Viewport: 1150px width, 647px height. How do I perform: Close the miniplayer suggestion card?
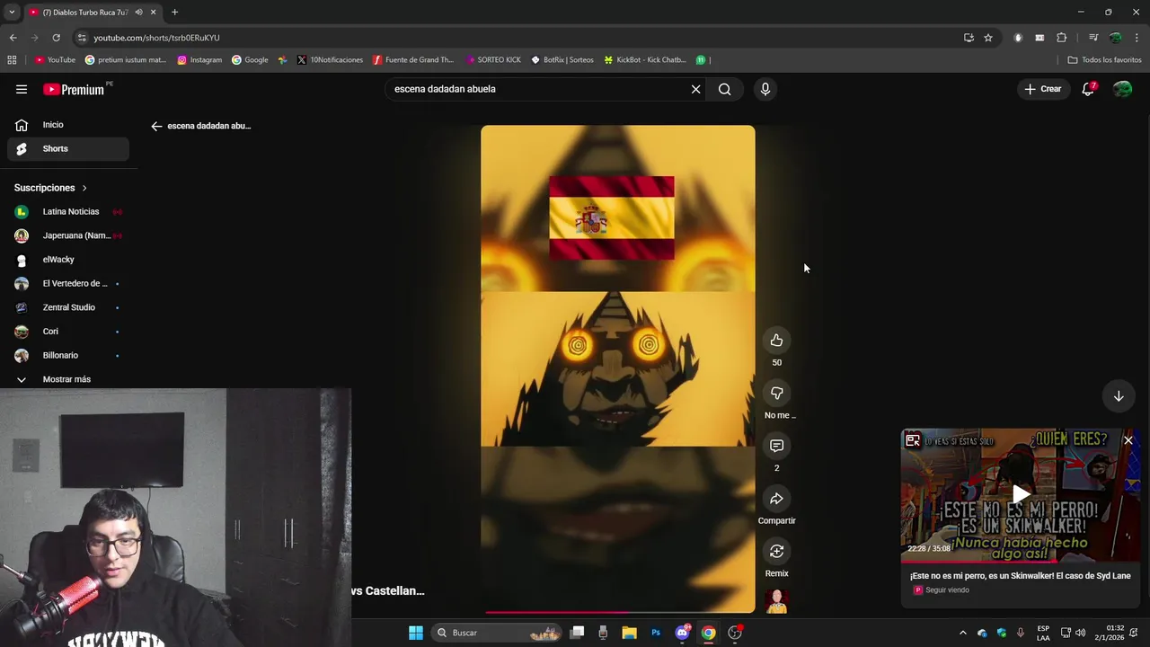(1128, 440)
